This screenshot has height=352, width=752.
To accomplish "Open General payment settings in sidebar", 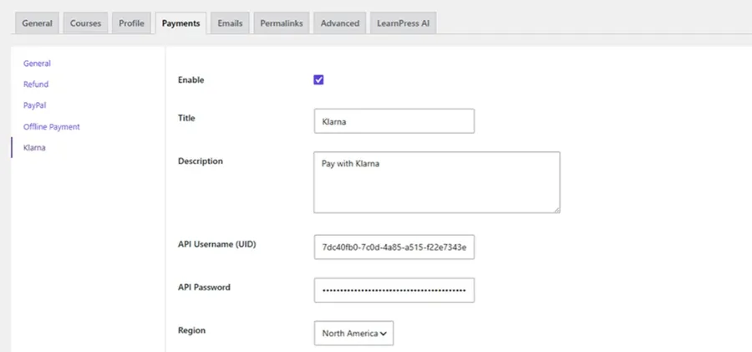I will click(x=37, y=64).
